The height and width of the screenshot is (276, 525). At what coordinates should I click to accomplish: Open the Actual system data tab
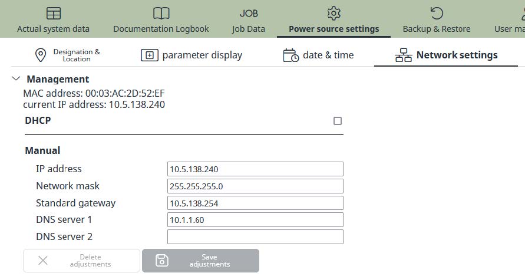[x=54, y=19]
